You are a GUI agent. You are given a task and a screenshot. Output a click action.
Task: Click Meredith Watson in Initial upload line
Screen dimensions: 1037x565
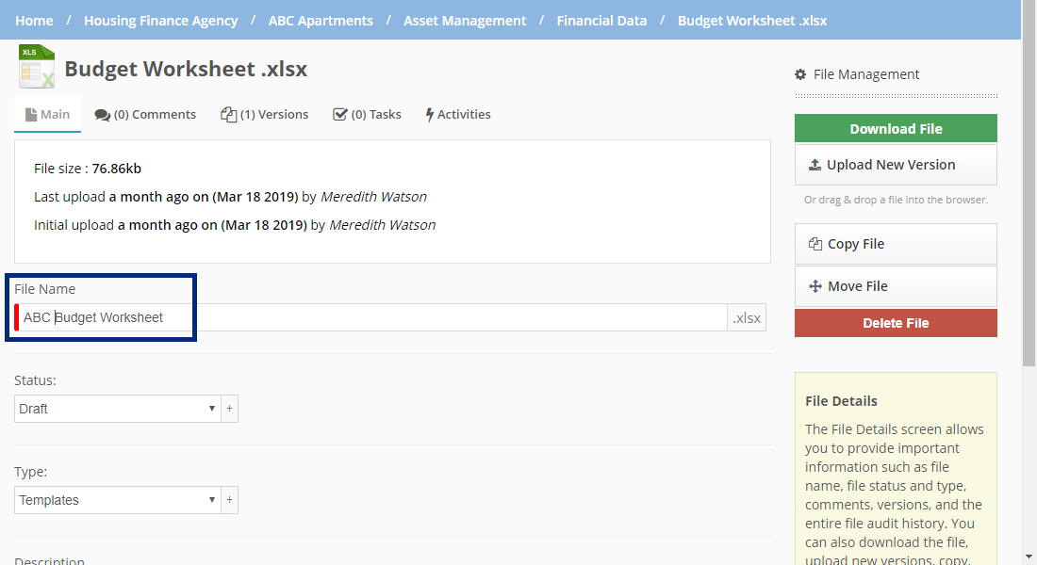[x=382, y=225]
